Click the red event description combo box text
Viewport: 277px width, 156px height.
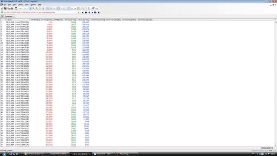(x=29, y=13)
